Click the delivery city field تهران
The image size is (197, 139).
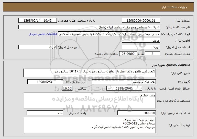pyautogui.click(x=38, y=47)
